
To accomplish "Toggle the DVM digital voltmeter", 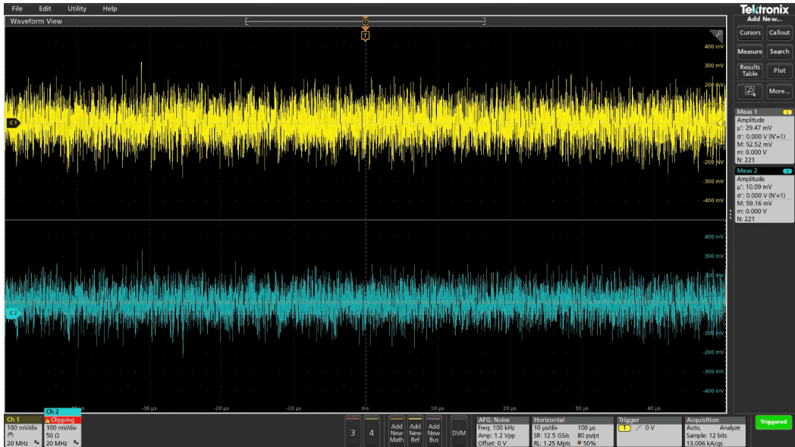I will 459,432.
